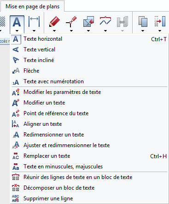This screenshot has height=204, width=169.
Task: Click the dimension line tool icon
Action: (x=34, y=22)
